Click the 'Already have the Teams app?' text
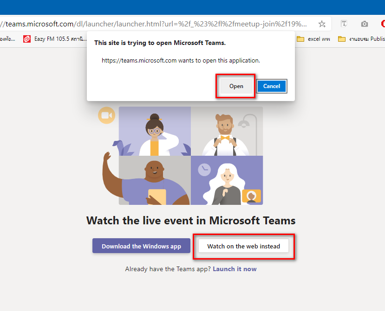Viewport: 385px width, 311px height. 168,269
